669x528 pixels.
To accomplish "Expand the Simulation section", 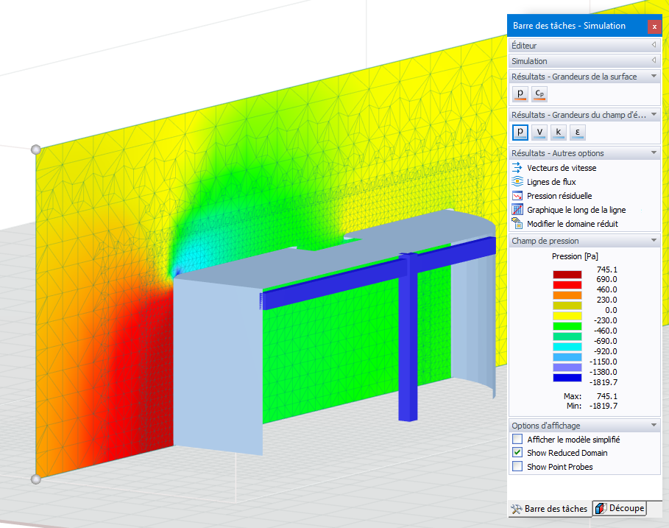I will pyautogui.click(x=584, y=61).
